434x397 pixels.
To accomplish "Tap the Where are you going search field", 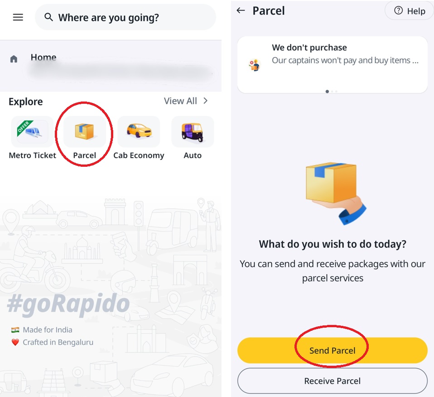I will click(x=125, y=17).
